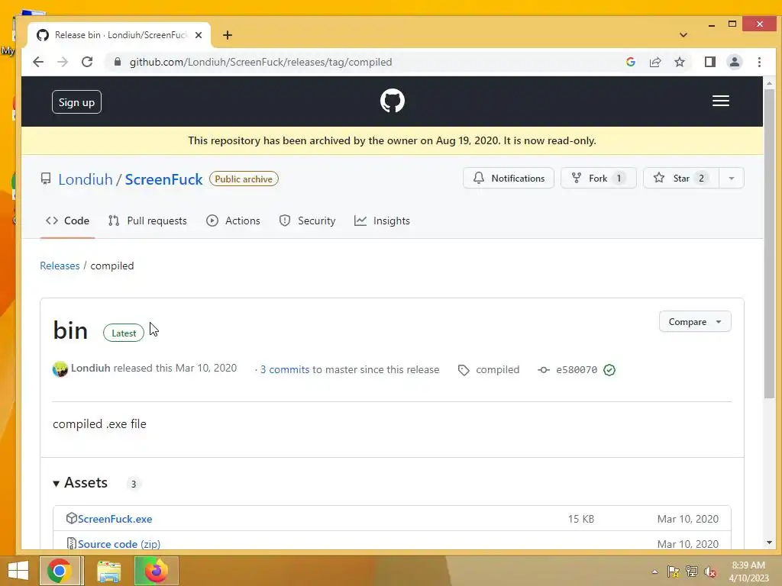Click the archived repository notice banner text

click(392, 140)
